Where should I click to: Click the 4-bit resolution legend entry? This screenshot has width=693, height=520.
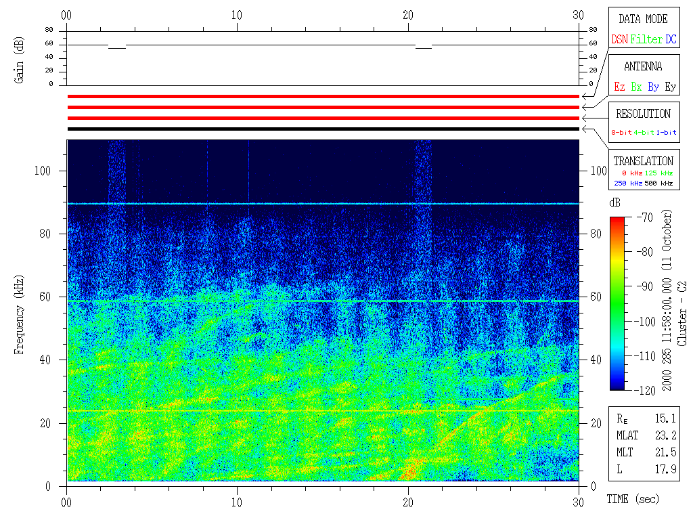tap(644, 133)
